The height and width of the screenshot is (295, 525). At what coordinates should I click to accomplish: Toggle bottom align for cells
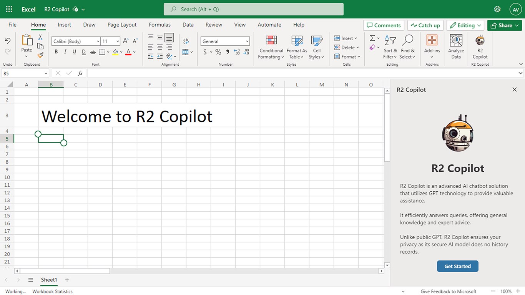pos(169,37)
